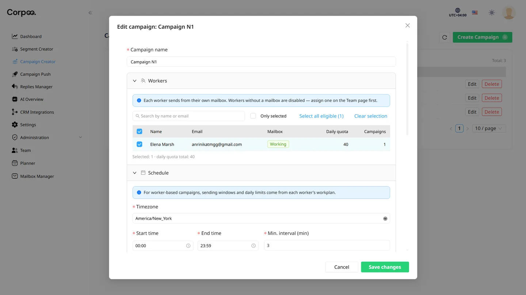Collapse the sidebar with double-chevron icon
This screenshot has height=295, width=526.
(90, 13)
